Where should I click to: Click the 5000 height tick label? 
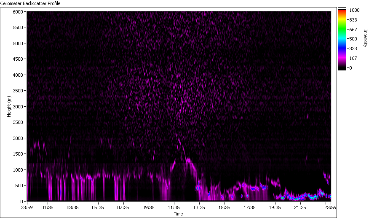[x=18, y=43]
